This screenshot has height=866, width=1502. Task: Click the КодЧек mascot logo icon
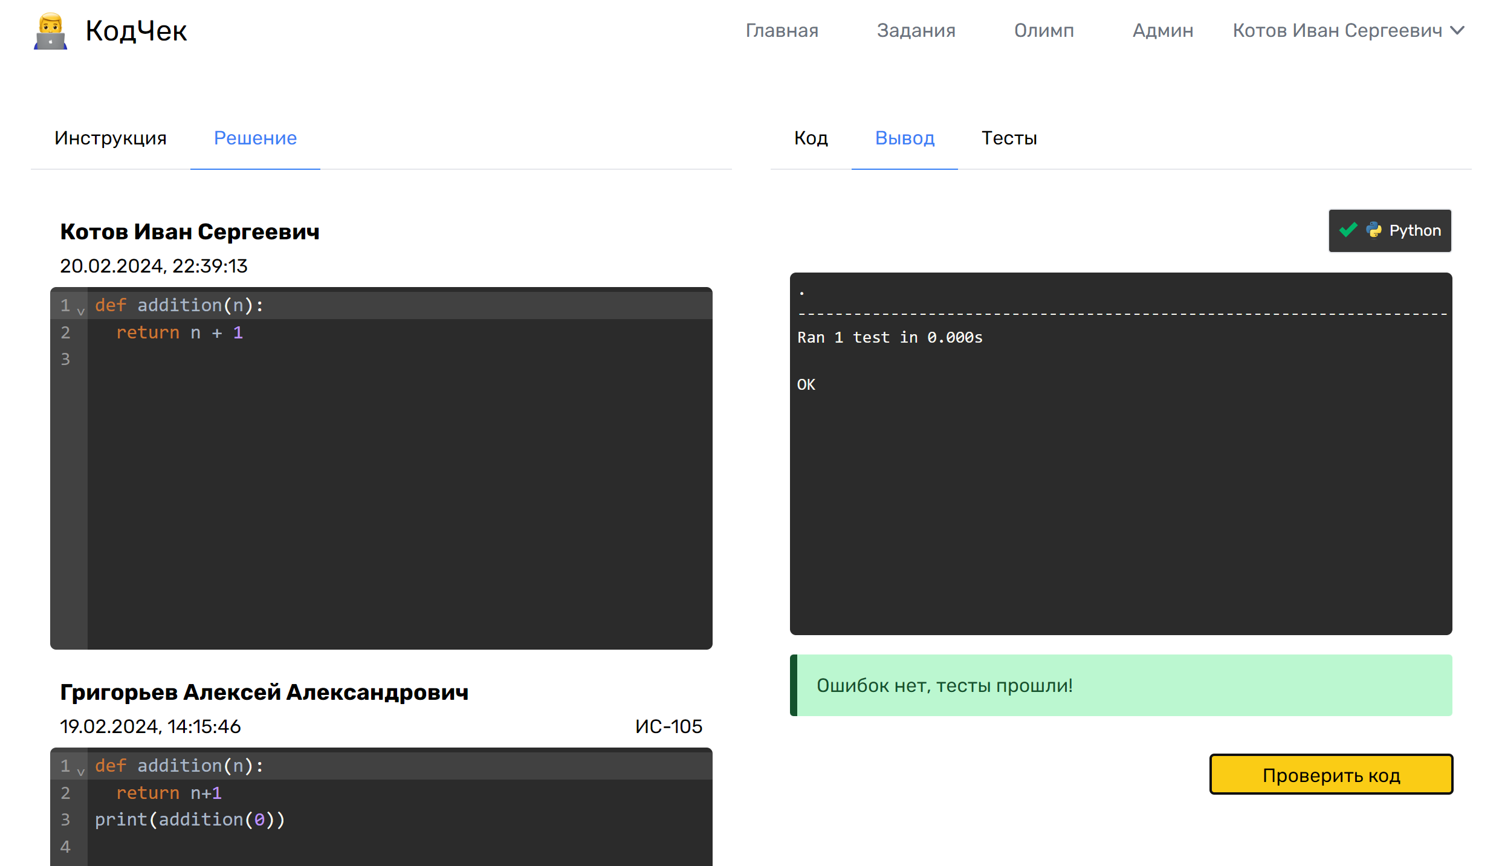tap(50, 31)
